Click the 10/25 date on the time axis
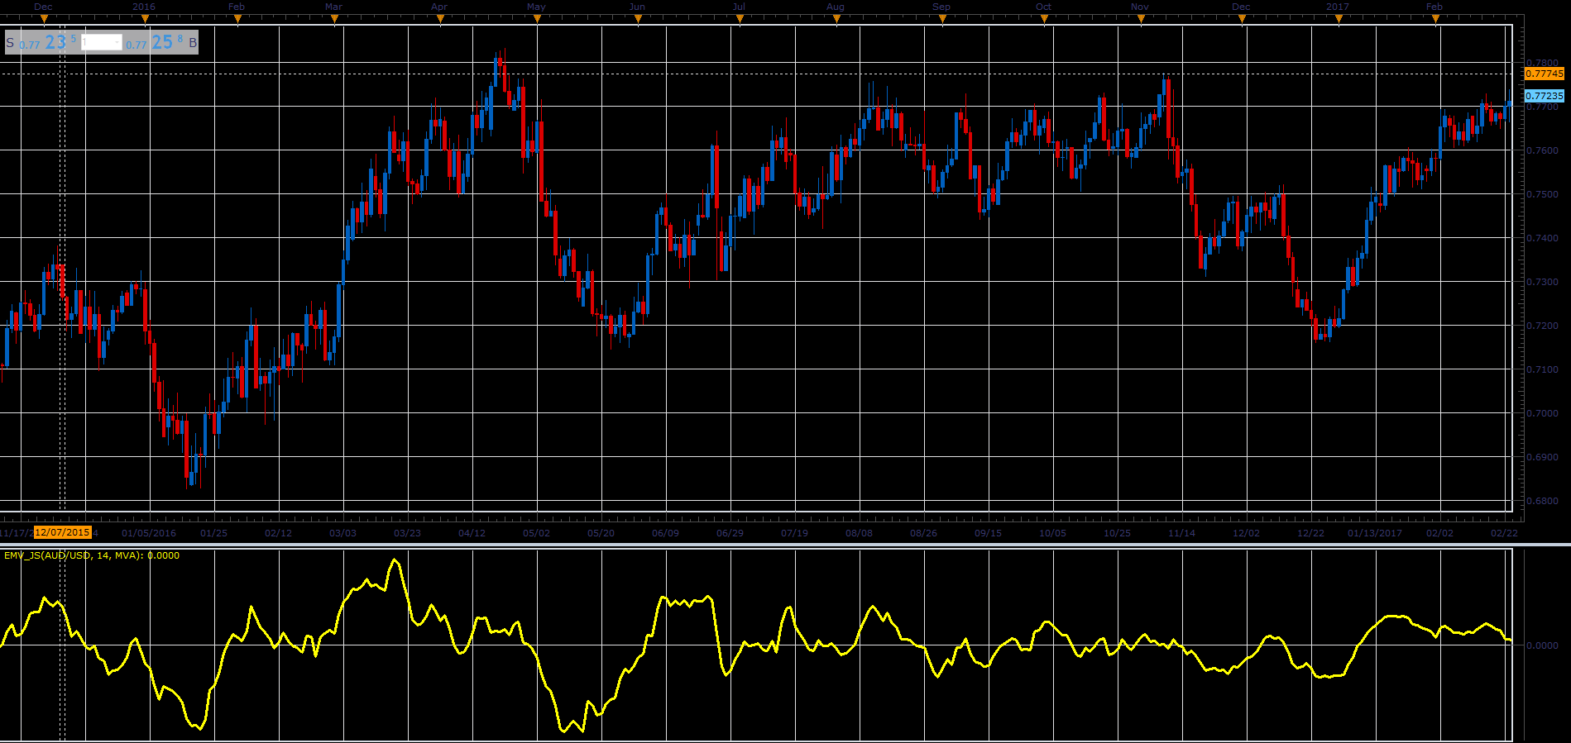 click(x=1117, y=533)
